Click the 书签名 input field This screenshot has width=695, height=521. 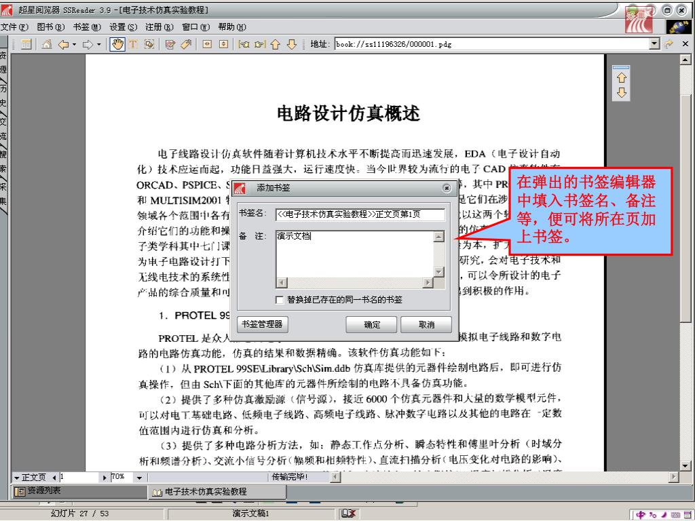pyautogui.click(x=360, y=214)
